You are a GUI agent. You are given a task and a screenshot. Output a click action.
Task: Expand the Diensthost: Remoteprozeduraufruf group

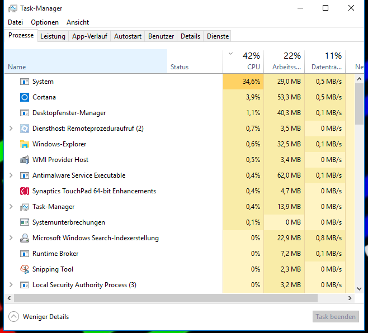pyautogui.click(x=11, y=129)
